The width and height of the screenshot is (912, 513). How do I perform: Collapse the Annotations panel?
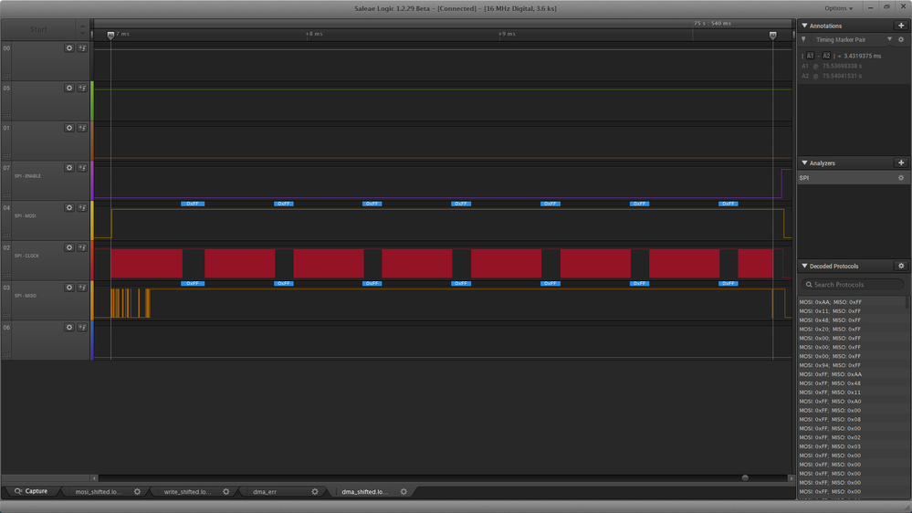pos(804,26)
